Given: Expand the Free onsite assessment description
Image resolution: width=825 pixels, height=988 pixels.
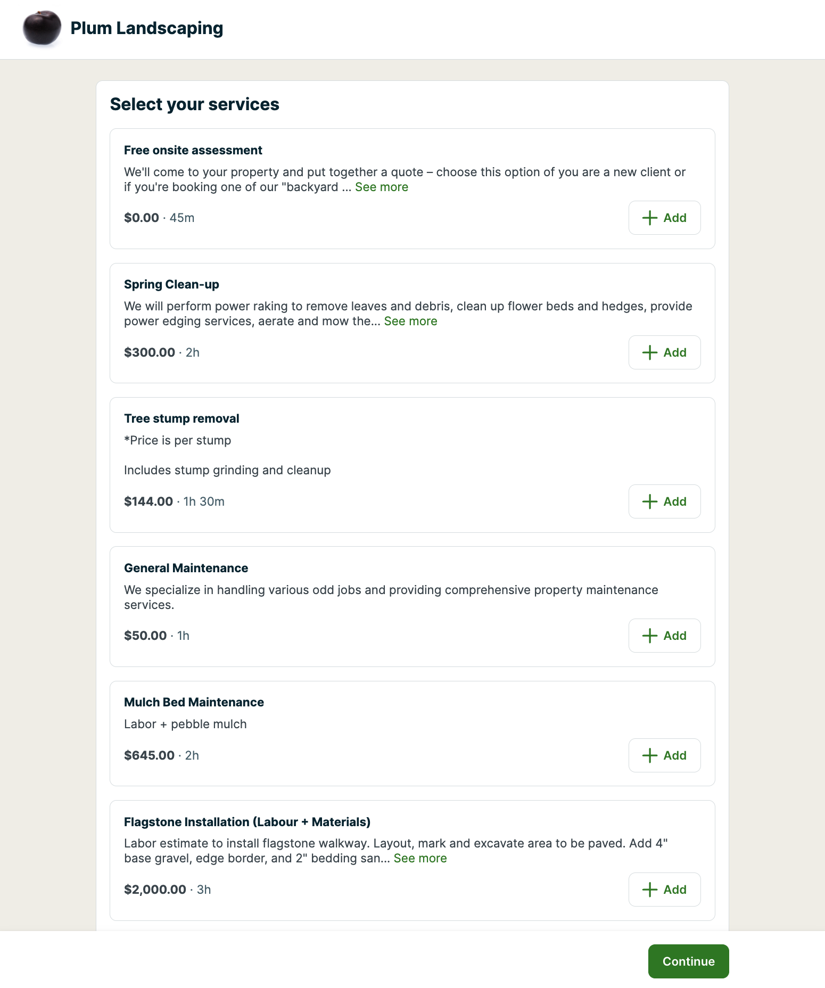Looking at the screenshot, I should [x=382, y=187].
